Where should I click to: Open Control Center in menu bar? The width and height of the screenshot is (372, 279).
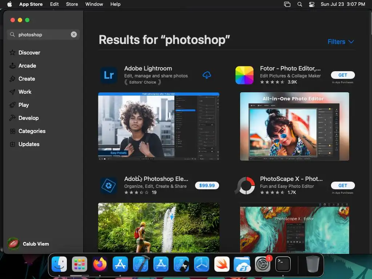click(311, 4)
